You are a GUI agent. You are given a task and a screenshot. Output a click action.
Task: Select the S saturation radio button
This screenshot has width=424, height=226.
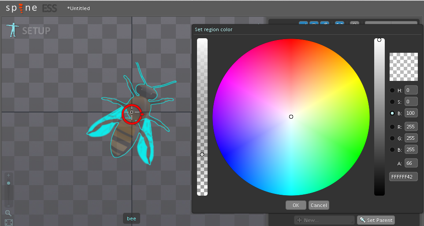click(x=392, y=102)
